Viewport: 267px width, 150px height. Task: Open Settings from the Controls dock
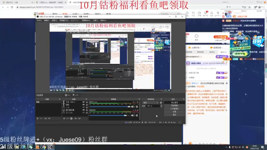point(174,112)
